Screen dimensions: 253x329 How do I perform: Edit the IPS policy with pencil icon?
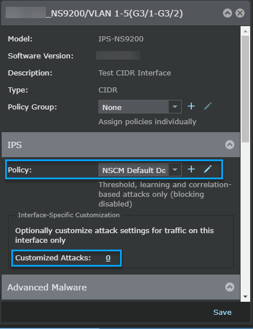click(x=208, y=169)
